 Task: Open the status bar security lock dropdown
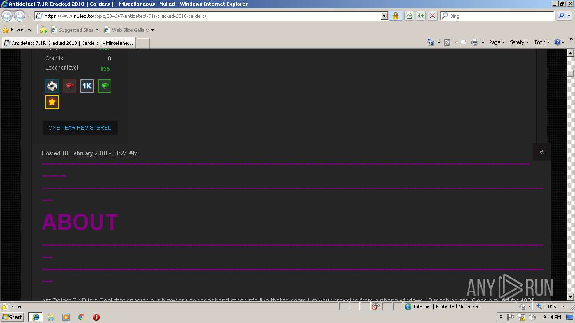click(x=524, y=306)
